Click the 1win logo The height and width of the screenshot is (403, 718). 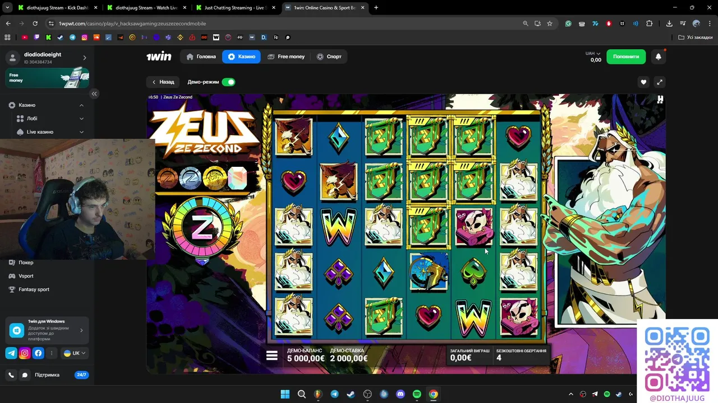pos(159,57)
